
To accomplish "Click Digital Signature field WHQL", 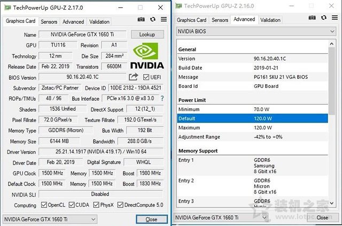I will [x=144, y=162].
